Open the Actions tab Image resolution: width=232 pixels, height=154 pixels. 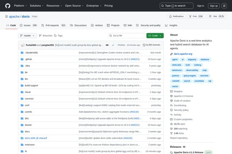click(97, 25)
